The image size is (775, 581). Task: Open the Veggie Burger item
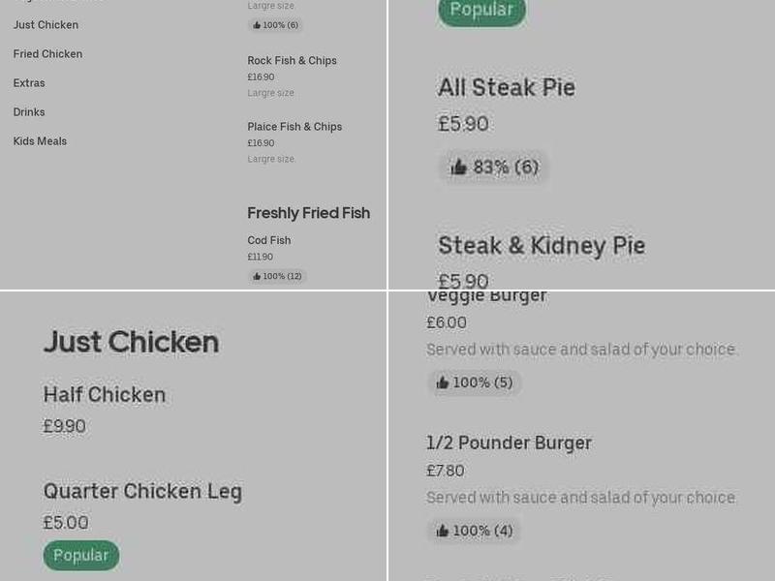click(487, 294)
